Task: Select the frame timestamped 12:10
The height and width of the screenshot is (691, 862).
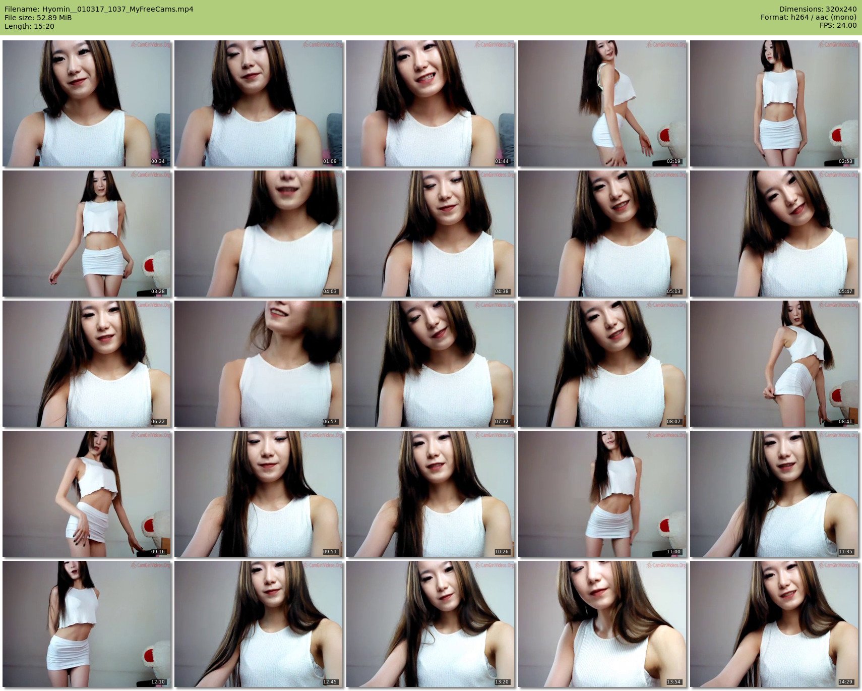Action: [87, 624]
